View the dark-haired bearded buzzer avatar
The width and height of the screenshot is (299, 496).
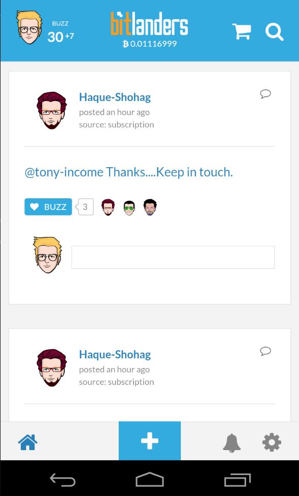point(150,207)
